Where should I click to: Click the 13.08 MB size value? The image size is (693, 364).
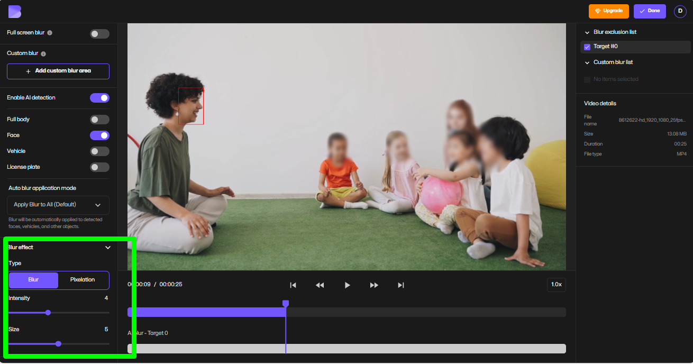pos(677,134)
